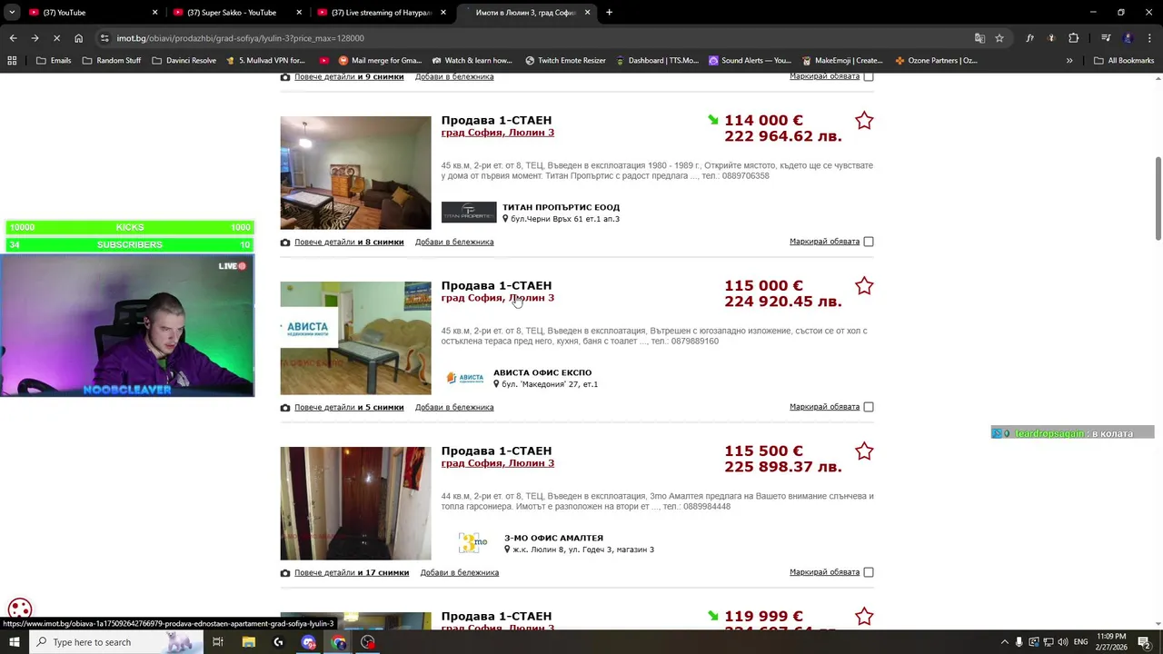This screenshot has height=654, width=1163.
Task: Check 'Маркирай обявата' for 115 000 € listing
Action: (869, 407)
